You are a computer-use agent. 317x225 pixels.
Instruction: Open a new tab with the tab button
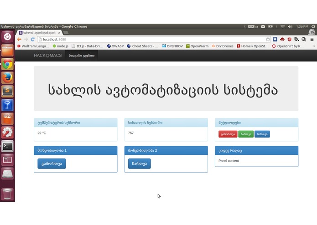pos(66,32)
